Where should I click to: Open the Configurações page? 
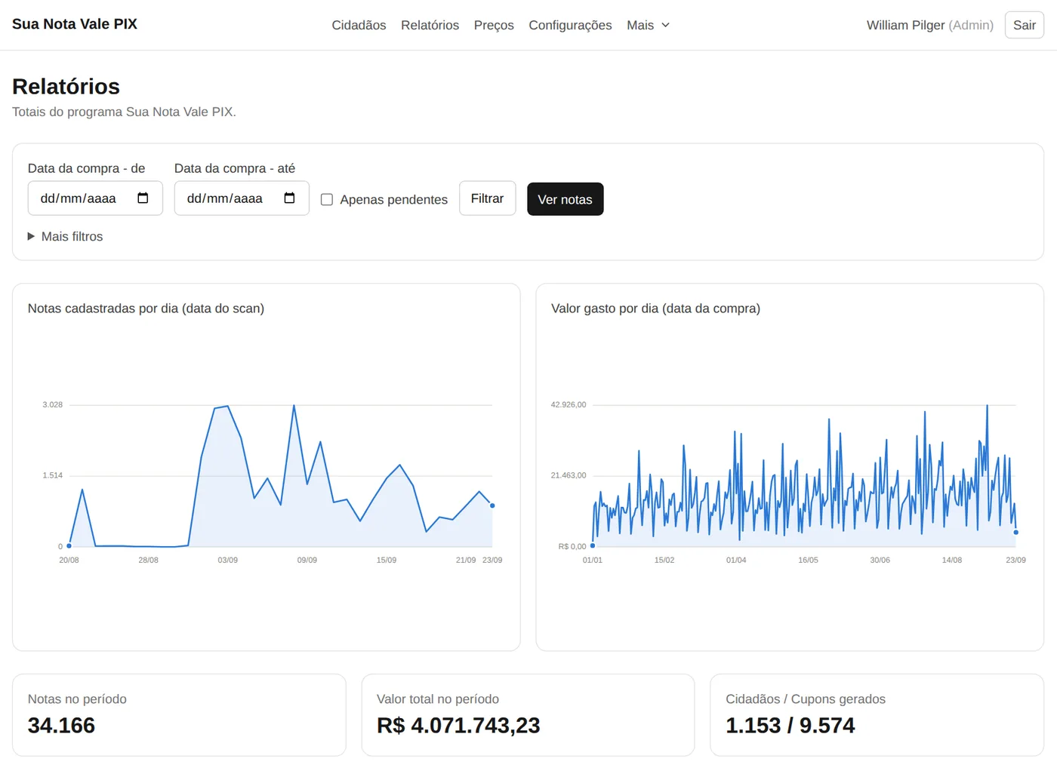(570, 25)
